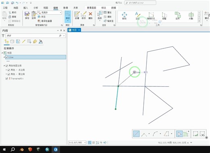Expand the 亮色 - 点注释 layer node
210x153 pixels.
coord(6,70)
